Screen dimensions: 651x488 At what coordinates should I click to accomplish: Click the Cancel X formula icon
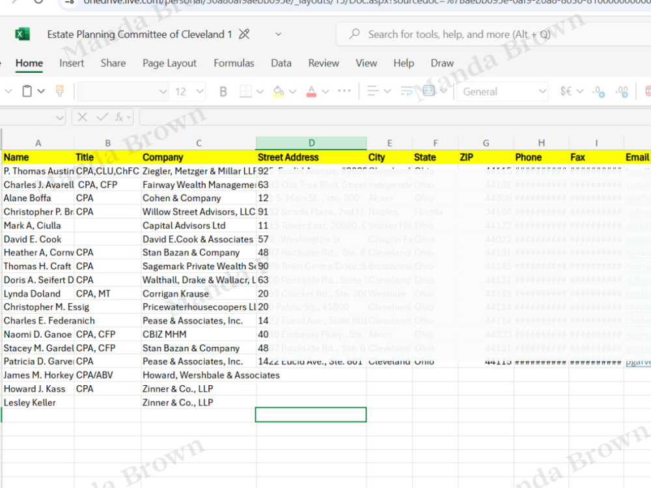(82, 117)
